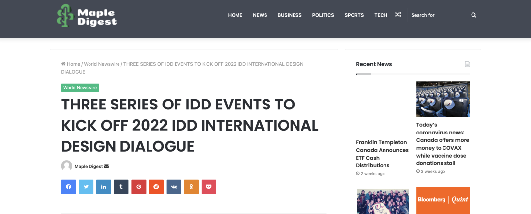
Task: Share article on Facebook
Action: pos(68,187)
